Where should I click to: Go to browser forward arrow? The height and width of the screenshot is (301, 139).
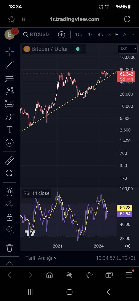(x=30, y=275)
